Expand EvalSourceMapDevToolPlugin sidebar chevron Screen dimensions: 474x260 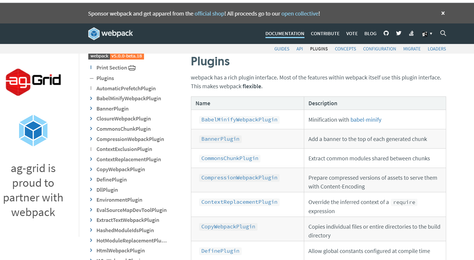91,210
